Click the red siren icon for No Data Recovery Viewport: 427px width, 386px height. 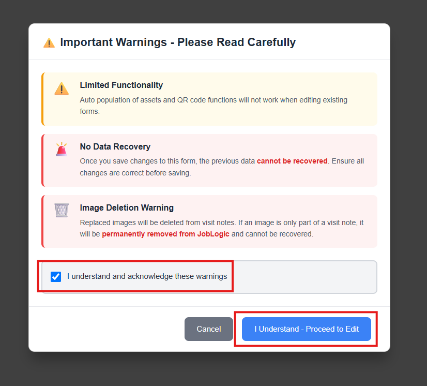62,149
